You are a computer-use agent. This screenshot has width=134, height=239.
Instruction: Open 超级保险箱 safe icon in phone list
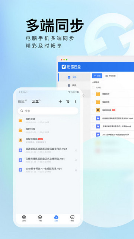[x=20, y=140]
